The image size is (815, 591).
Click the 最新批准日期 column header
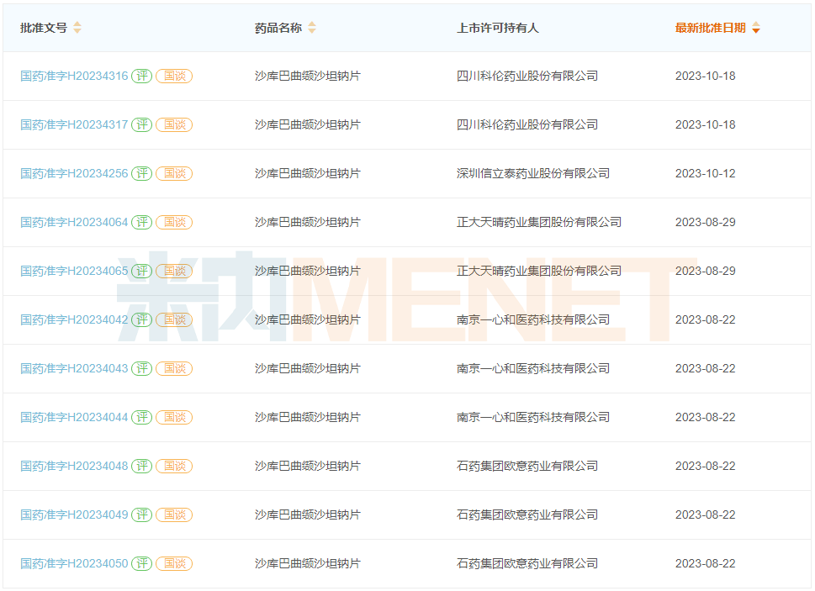click(710, 28)
